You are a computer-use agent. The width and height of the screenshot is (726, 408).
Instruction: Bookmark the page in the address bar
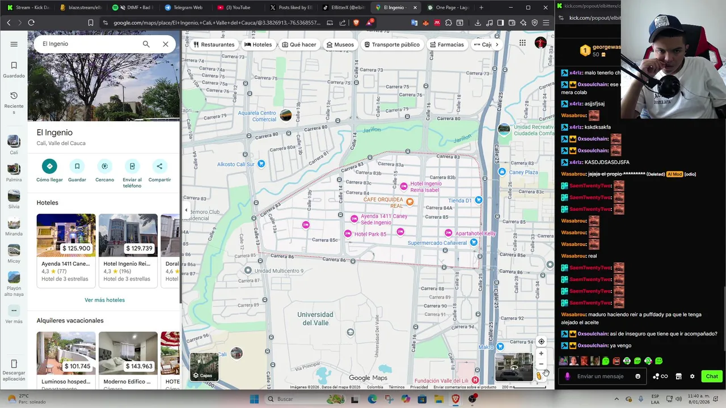(91, 23)
